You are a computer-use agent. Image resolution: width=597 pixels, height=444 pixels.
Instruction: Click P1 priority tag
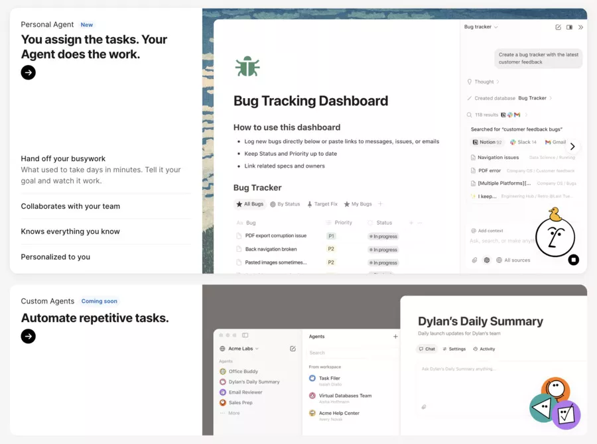pyautogui.click(x=331, y=237)
